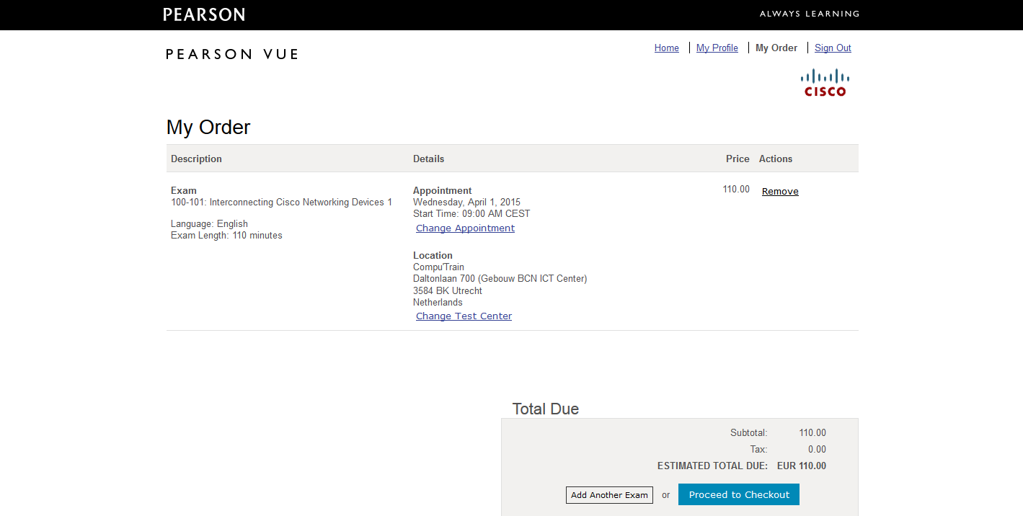Select the My Order navigation item

tap(776, 48)
